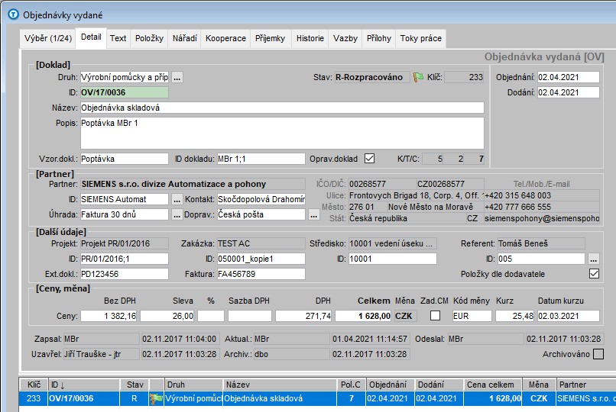Viewport: 616px width, 412px height.
Task: Select grid cell OV/17/0036
Action: [x=83, y=399]
